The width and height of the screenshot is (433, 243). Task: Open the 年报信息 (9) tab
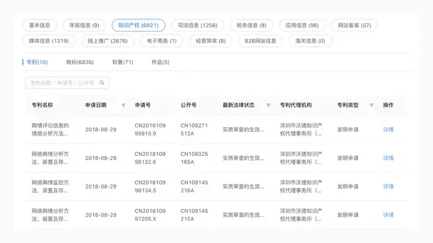tap(84, 25)
